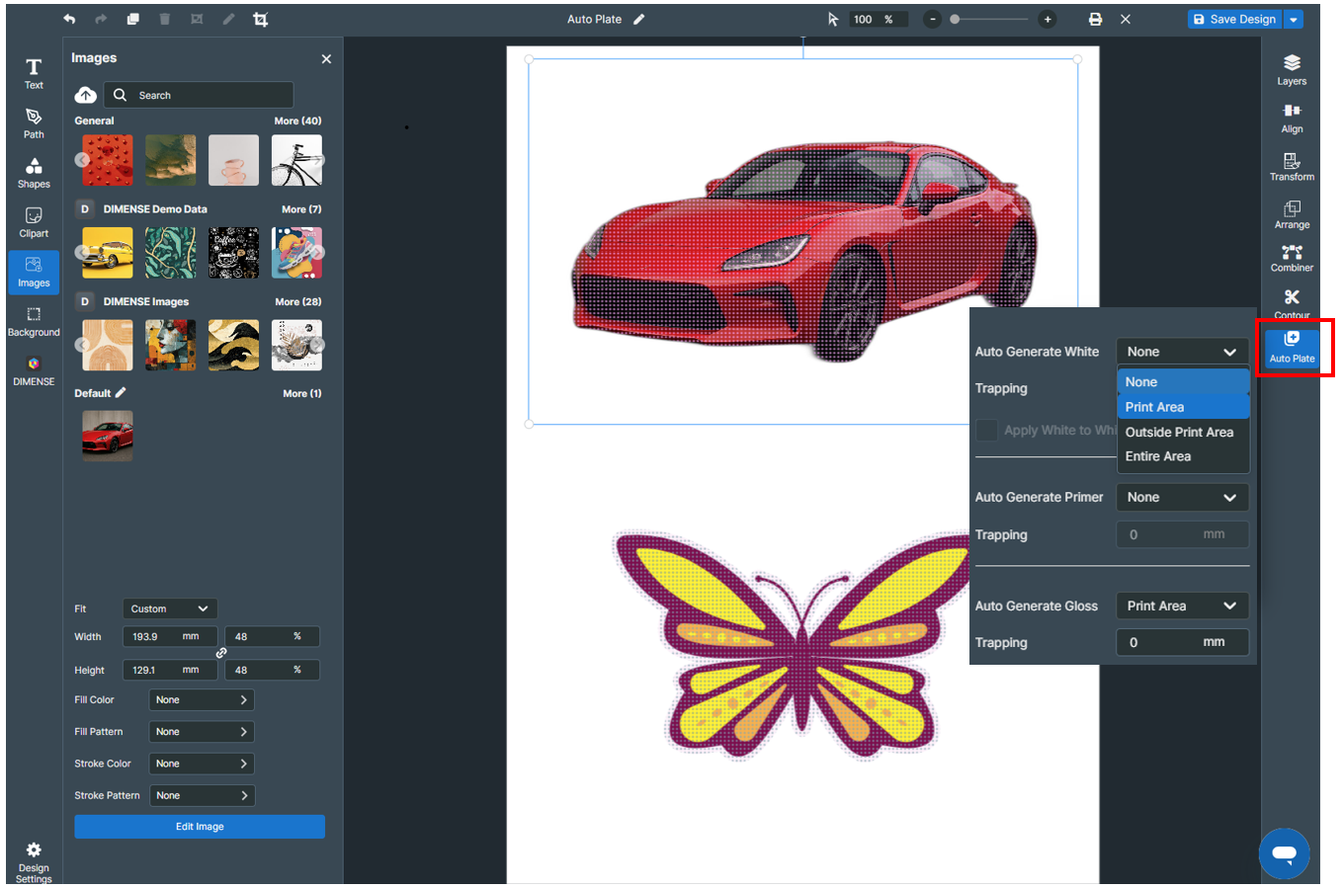This screenshot has width=1342, height=889.
Task: Toggle the width-height aspect ratio lock
Action: (x=221, y=653)
